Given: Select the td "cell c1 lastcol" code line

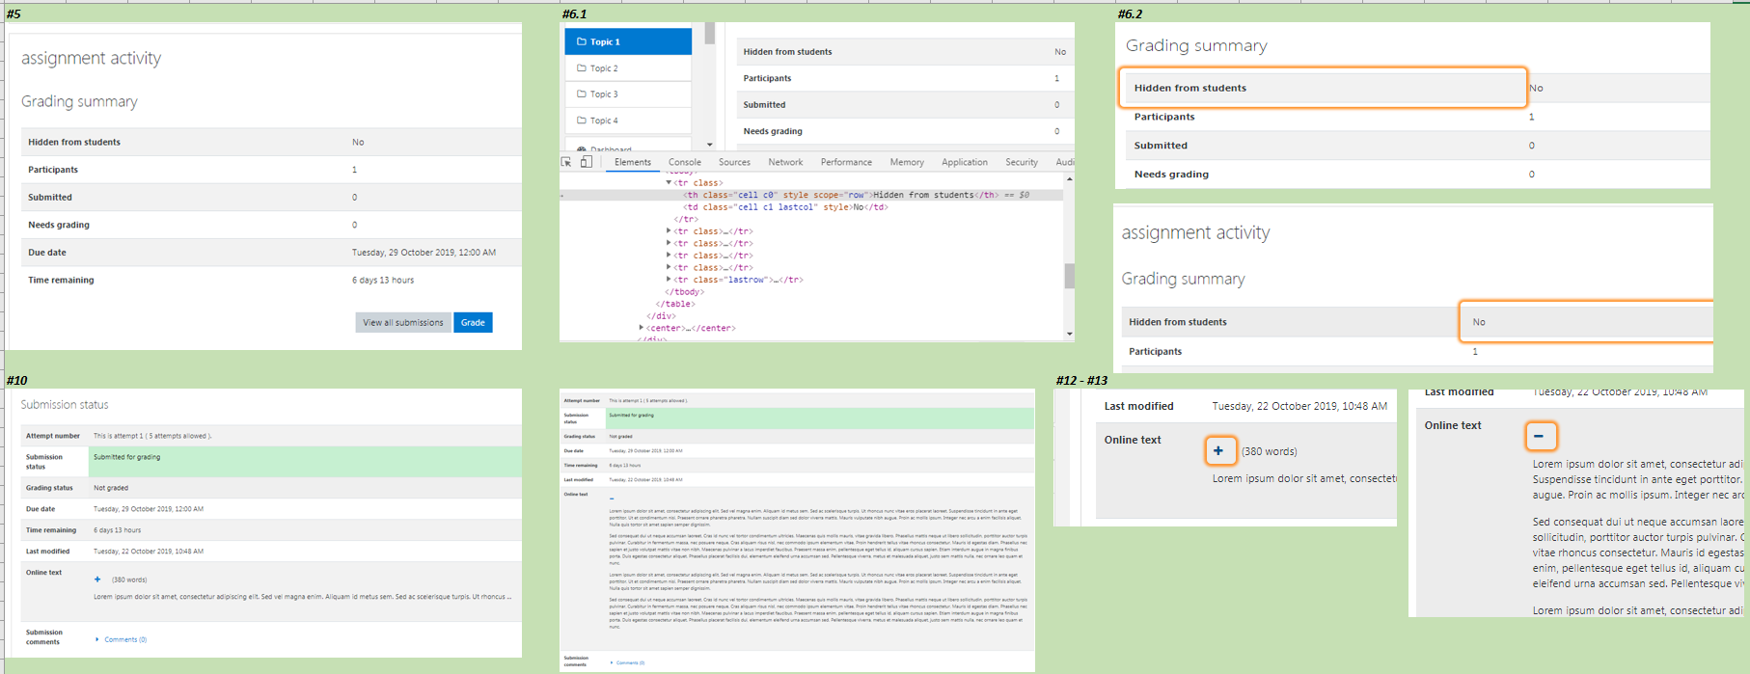Looking at the screenshot, I should [785, 207].
